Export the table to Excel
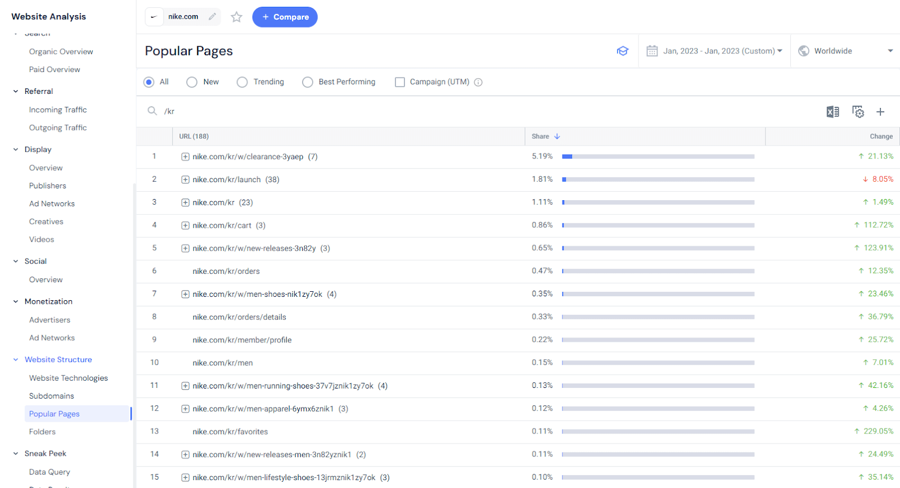 point(833,112)
